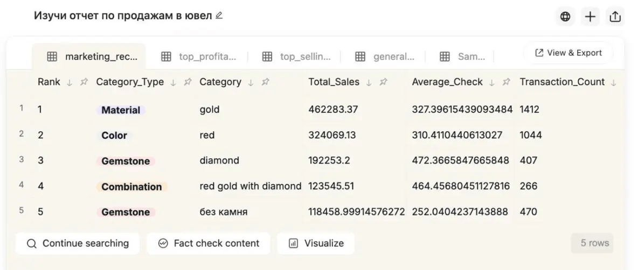
Task: Pin the Average_Check column
Action: [506, 82]
